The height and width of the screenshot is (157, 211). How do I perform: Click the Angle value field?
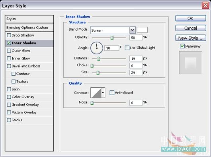click(112, 48)
